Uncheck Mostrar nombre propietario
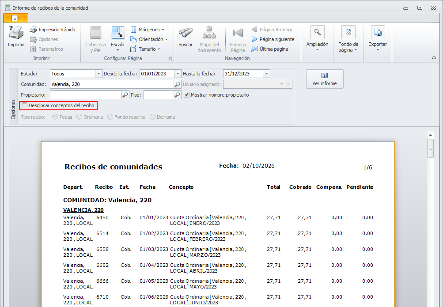This screenshot has height=307, width=443. tap(186, 95)
